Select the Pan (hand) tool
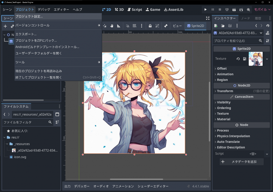The width and height of the screenshot is (273, 192). [x=112, y=26]
